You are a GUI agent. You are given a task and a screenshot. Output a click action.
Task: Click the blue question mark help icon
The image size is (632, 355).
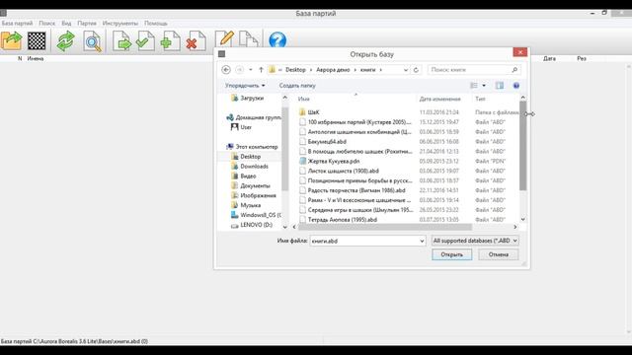(x=277, y=40)
